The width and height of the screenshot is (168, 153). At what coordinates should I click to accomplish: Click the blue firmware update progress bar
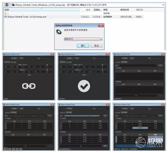click(x=136, y=146)
